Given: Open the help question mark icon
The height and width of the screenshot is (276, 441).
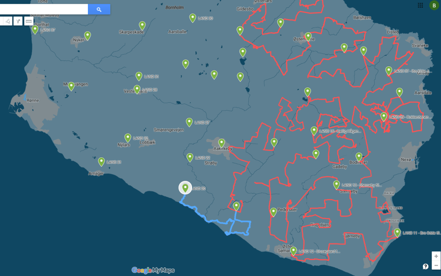Looking at the screenshot, I should click(x=425, y=267).
